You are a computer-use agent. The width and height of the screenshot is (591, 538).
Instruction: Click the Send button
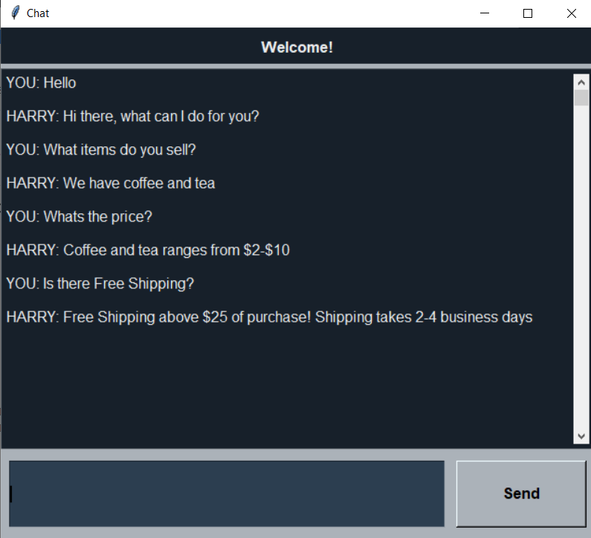click(x=521, y=493)
